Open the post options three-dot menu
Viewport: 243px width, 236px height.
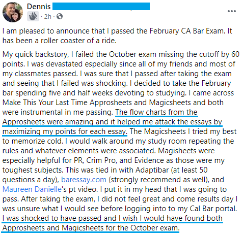pos(232,11)
